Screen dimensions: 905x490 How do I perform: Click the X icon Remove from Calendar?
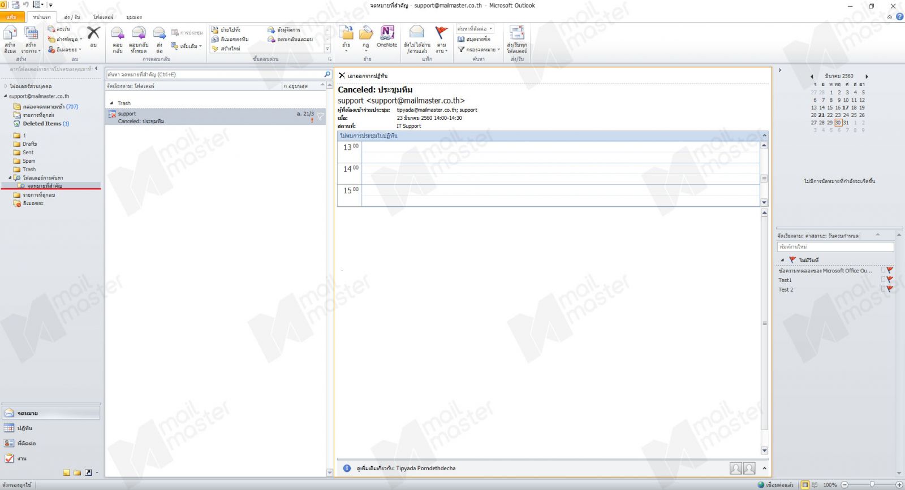point(342,75)
